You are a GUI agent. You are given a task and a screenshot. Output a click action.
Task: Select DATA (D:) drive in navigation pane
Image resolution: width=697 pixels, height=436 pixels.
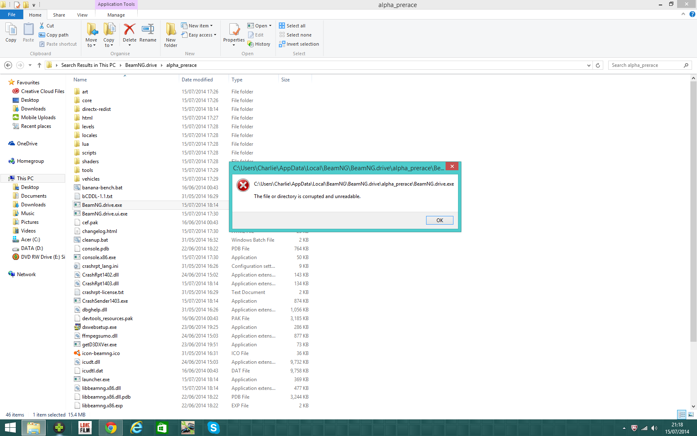(x=32, y=248)
